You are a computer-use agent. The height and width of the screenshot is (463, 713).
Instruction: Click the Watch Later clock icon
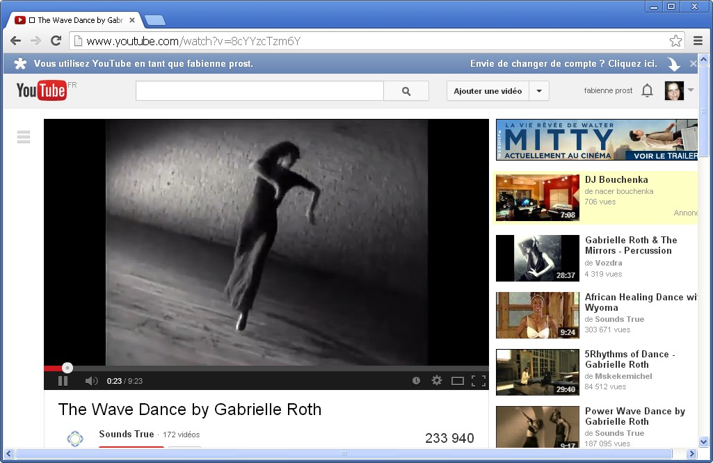click(x=416, y=381)
